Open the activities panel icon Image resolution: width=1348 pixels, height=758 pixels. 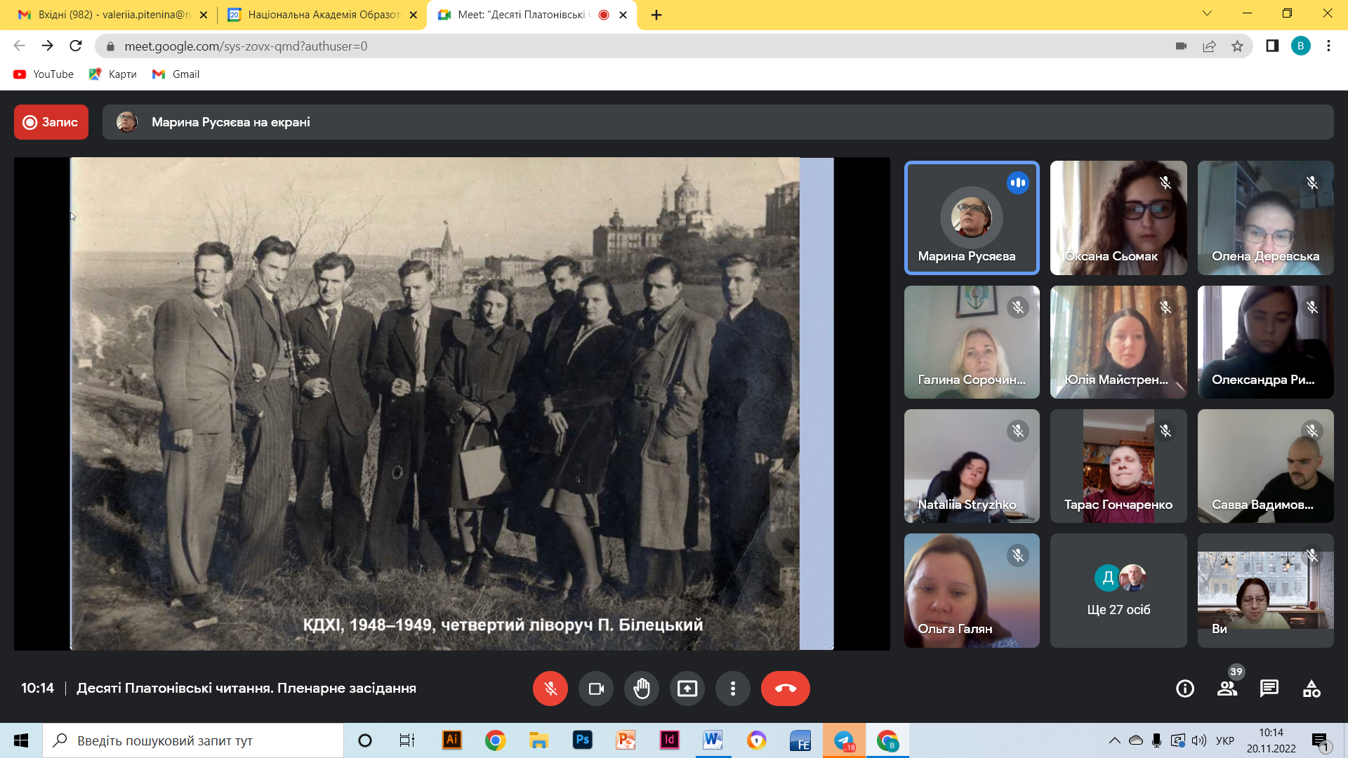[1311, 689]
